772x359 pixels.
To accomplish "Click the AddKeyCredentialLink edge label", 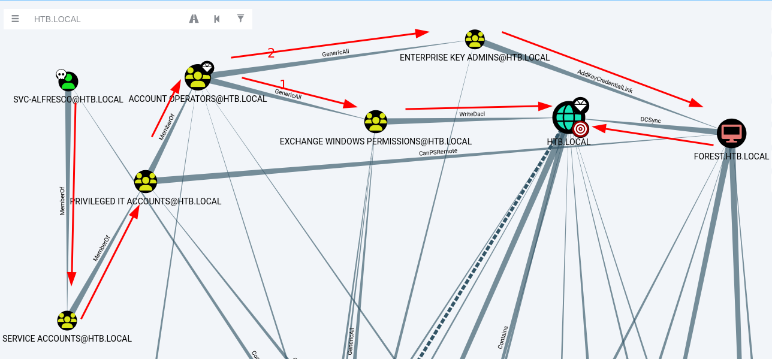I will click(605, 81).
